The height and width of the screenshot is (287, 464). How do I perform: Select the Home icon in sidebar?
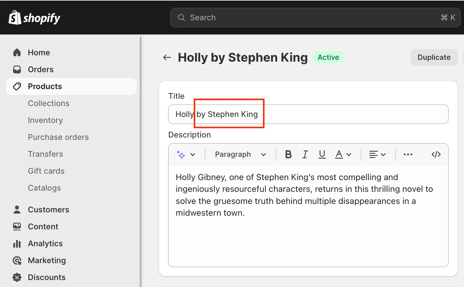click(17, 52)
